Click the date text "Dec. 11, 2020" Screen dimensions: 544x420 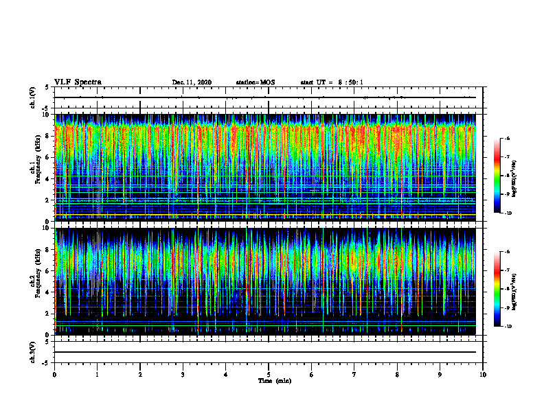tap(192, 82)
